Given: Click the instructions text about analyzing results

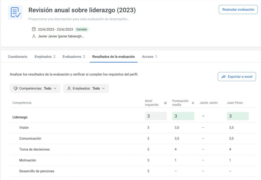Looking at the screenshot, I should (74, 74).
